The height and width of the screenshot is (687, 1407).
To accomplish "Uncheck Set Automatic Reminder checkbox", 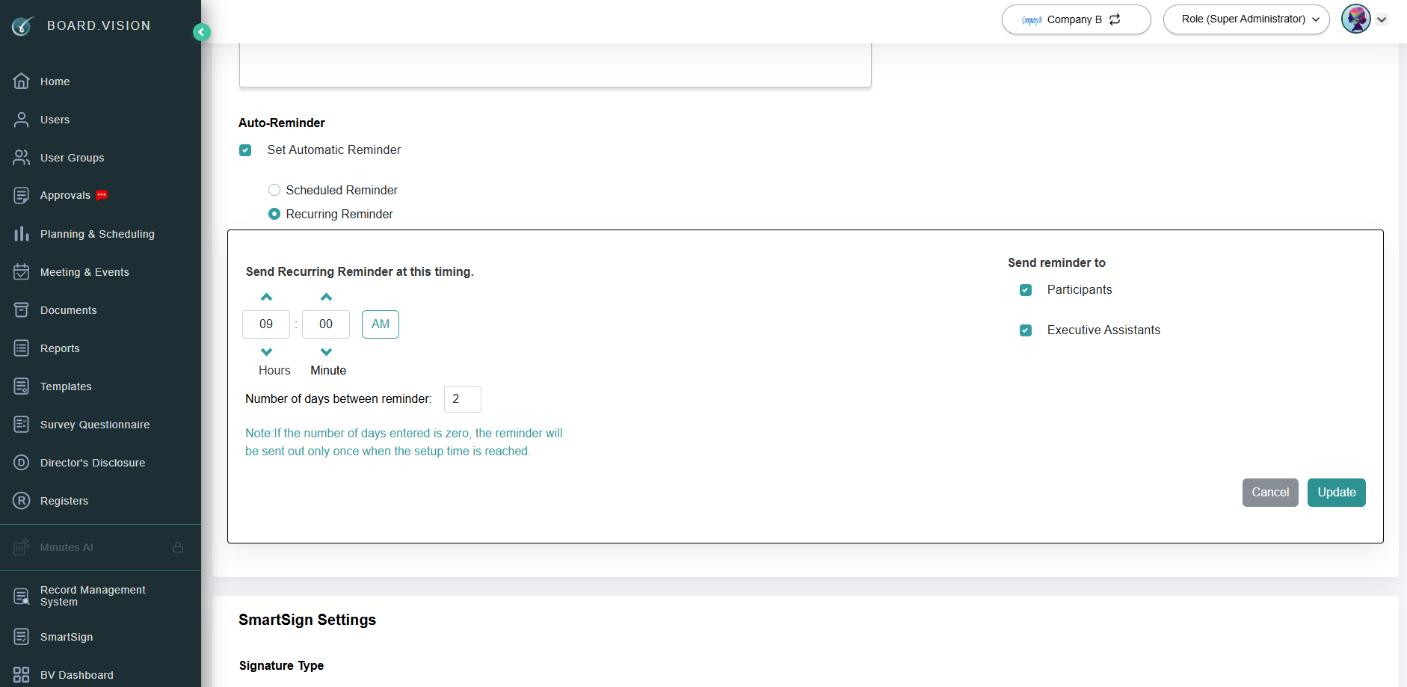I will [245, 150].
